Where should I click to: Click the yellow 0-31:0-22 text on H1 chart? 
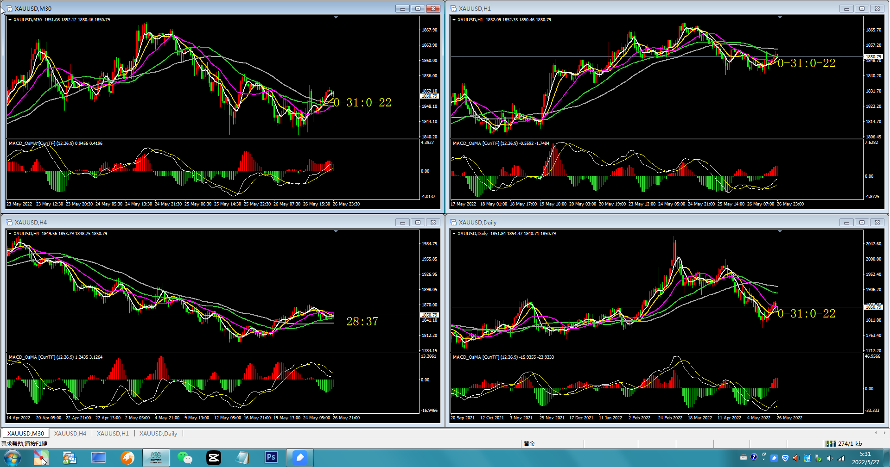(x=807, y=63)
